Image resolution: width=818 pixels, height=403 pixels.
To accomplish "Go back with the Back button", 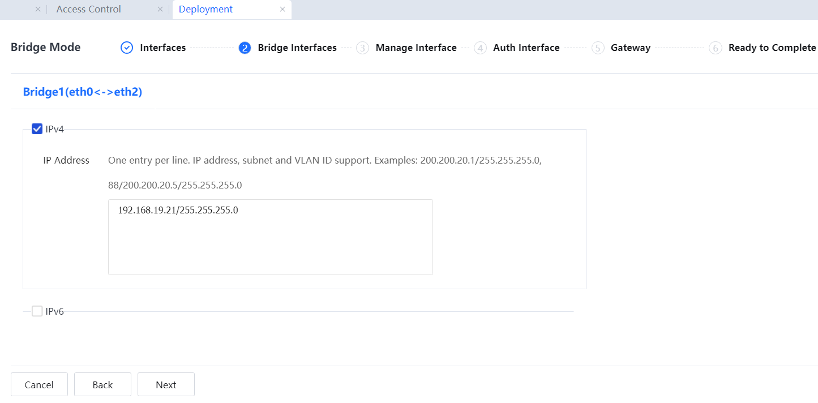I will (102, 385).
